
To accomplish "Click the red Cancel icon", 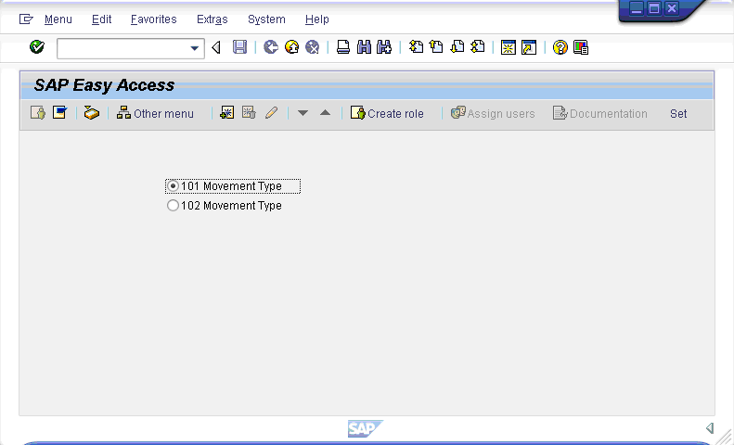I will [312, 47].
